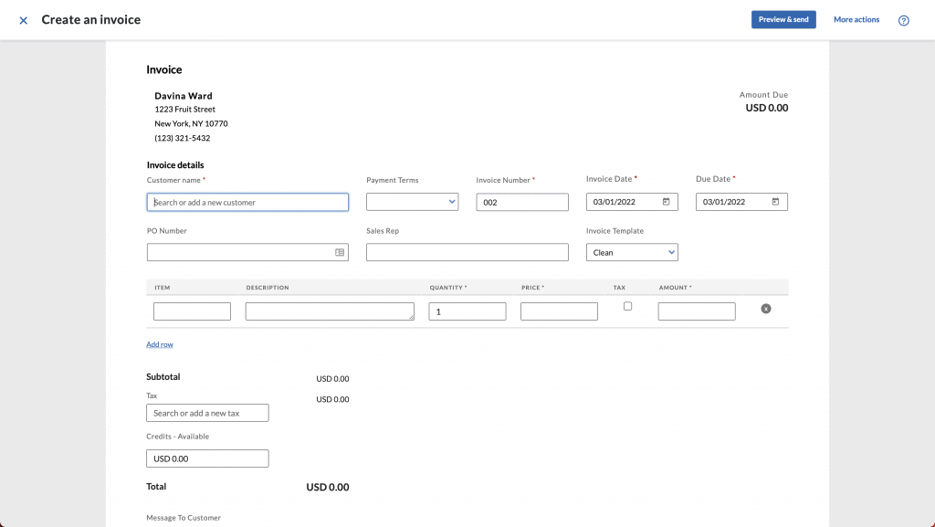Click the Davina Ward company name
Screen dimensions: 935x527
(x=183, y=96)
